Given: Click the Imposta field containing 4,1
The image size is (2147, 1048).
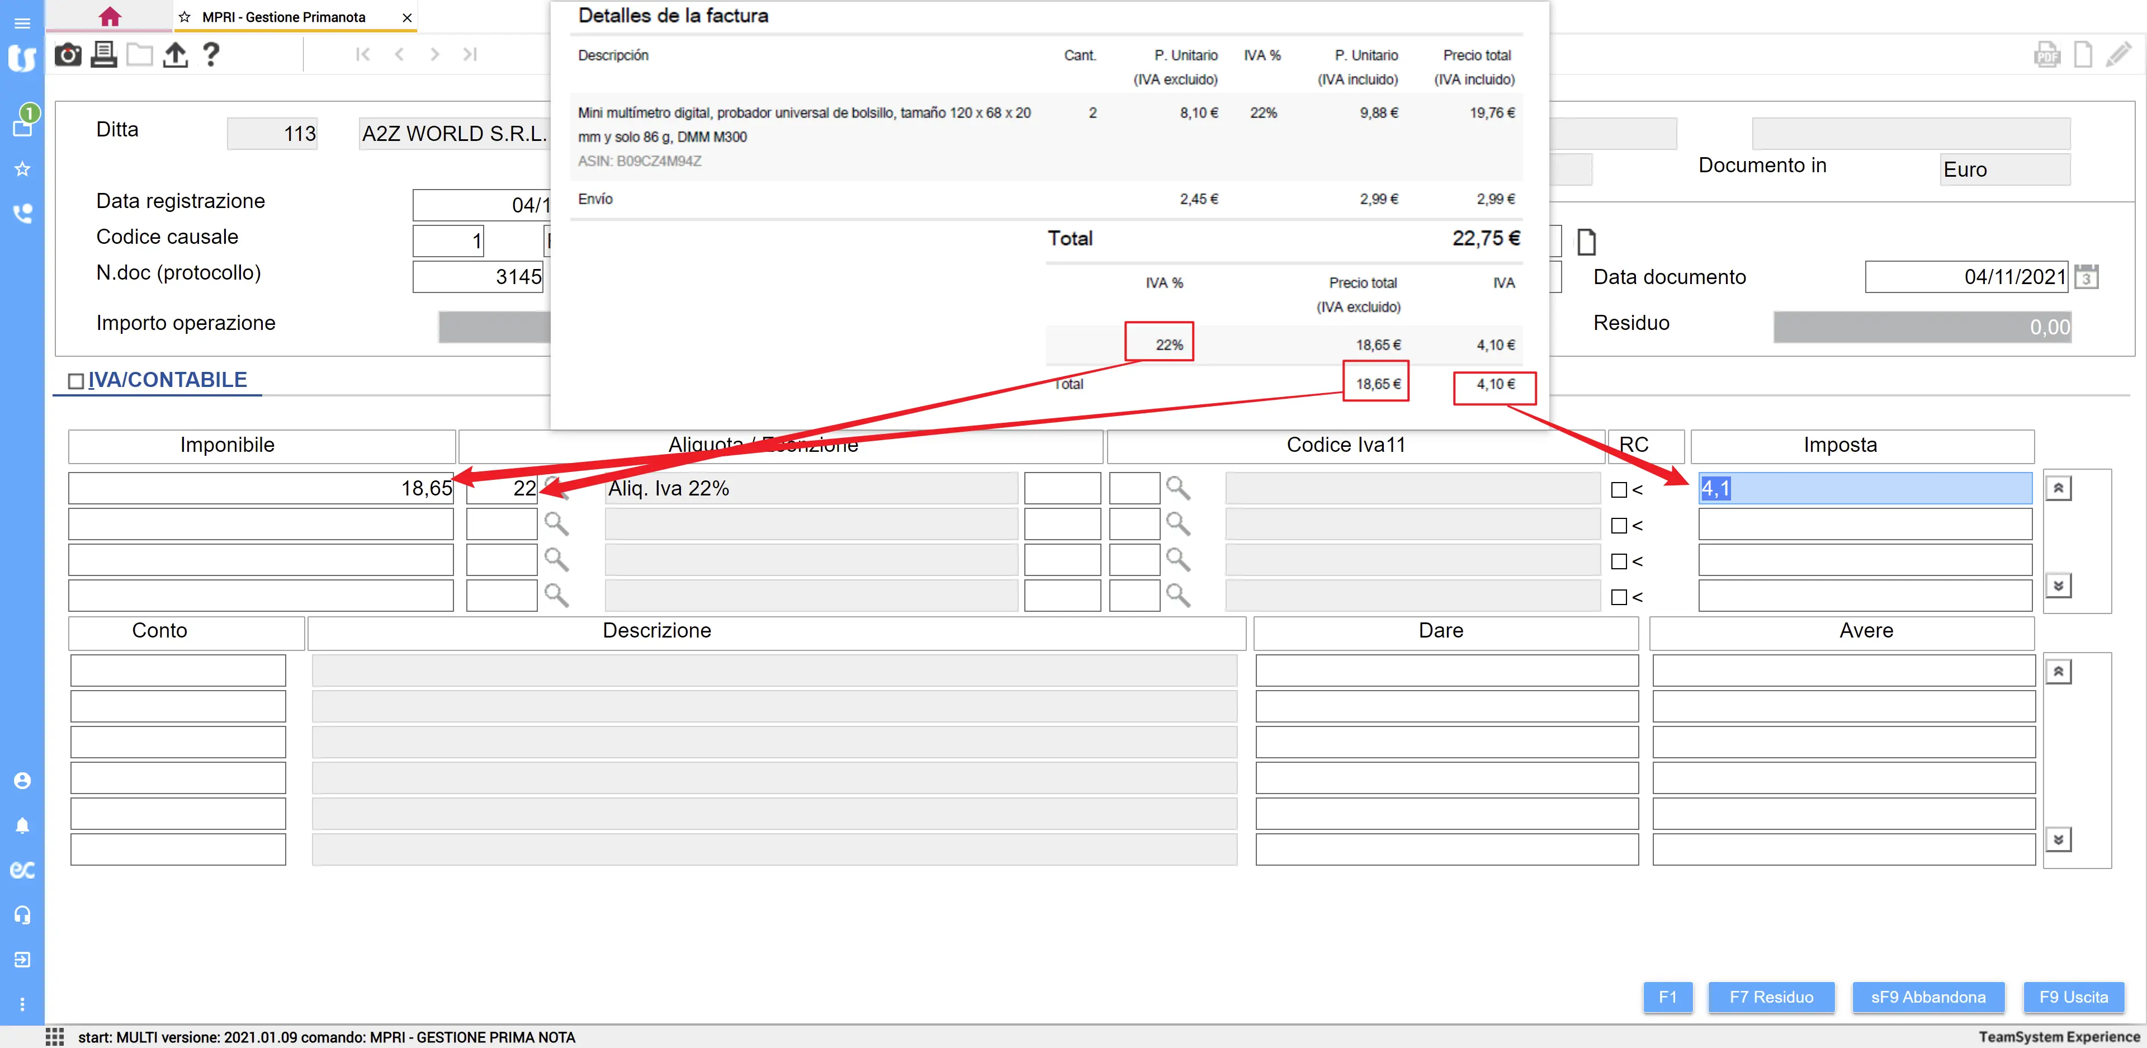Looking at the screenshot, I should 1865,489.
